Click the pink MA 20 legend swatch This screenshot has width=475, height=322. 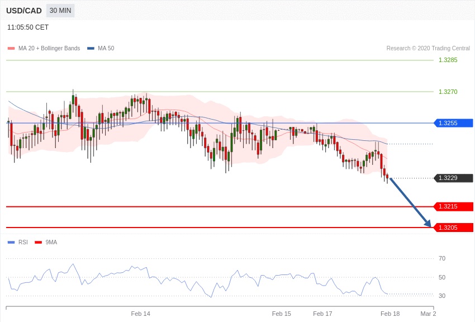[11, 49]
